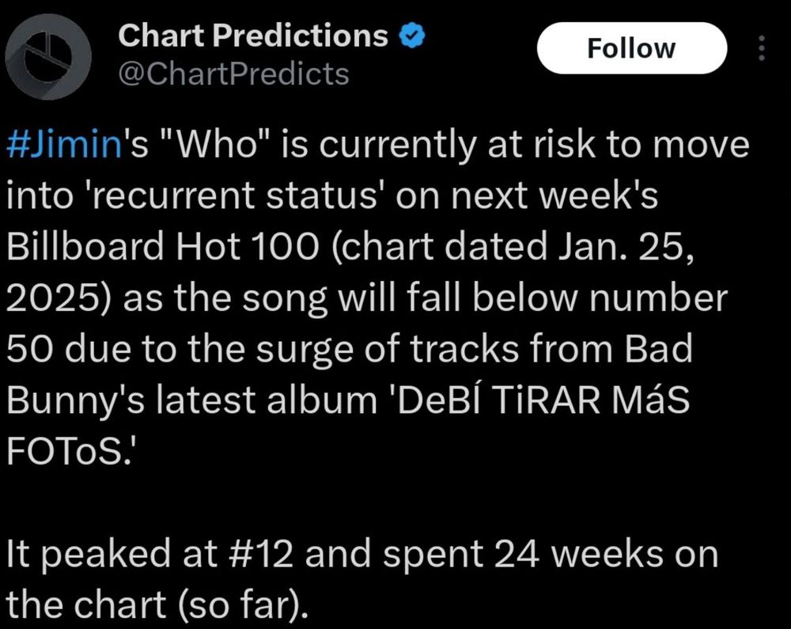Open the #Jimin hashtag link
This screenshot has width=791, height=629.
64,144
